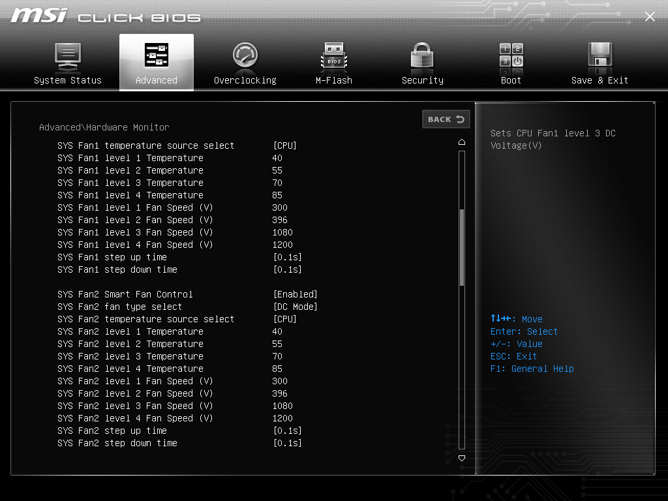Click 'SYS Fan1 step up time' label
Screen dimensions: 668x501
click(x=112, y=257)
